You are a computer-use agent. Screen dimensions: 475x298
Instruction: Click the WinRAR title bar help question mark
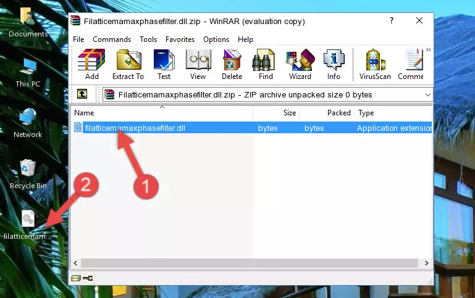[x=392, y=20]
